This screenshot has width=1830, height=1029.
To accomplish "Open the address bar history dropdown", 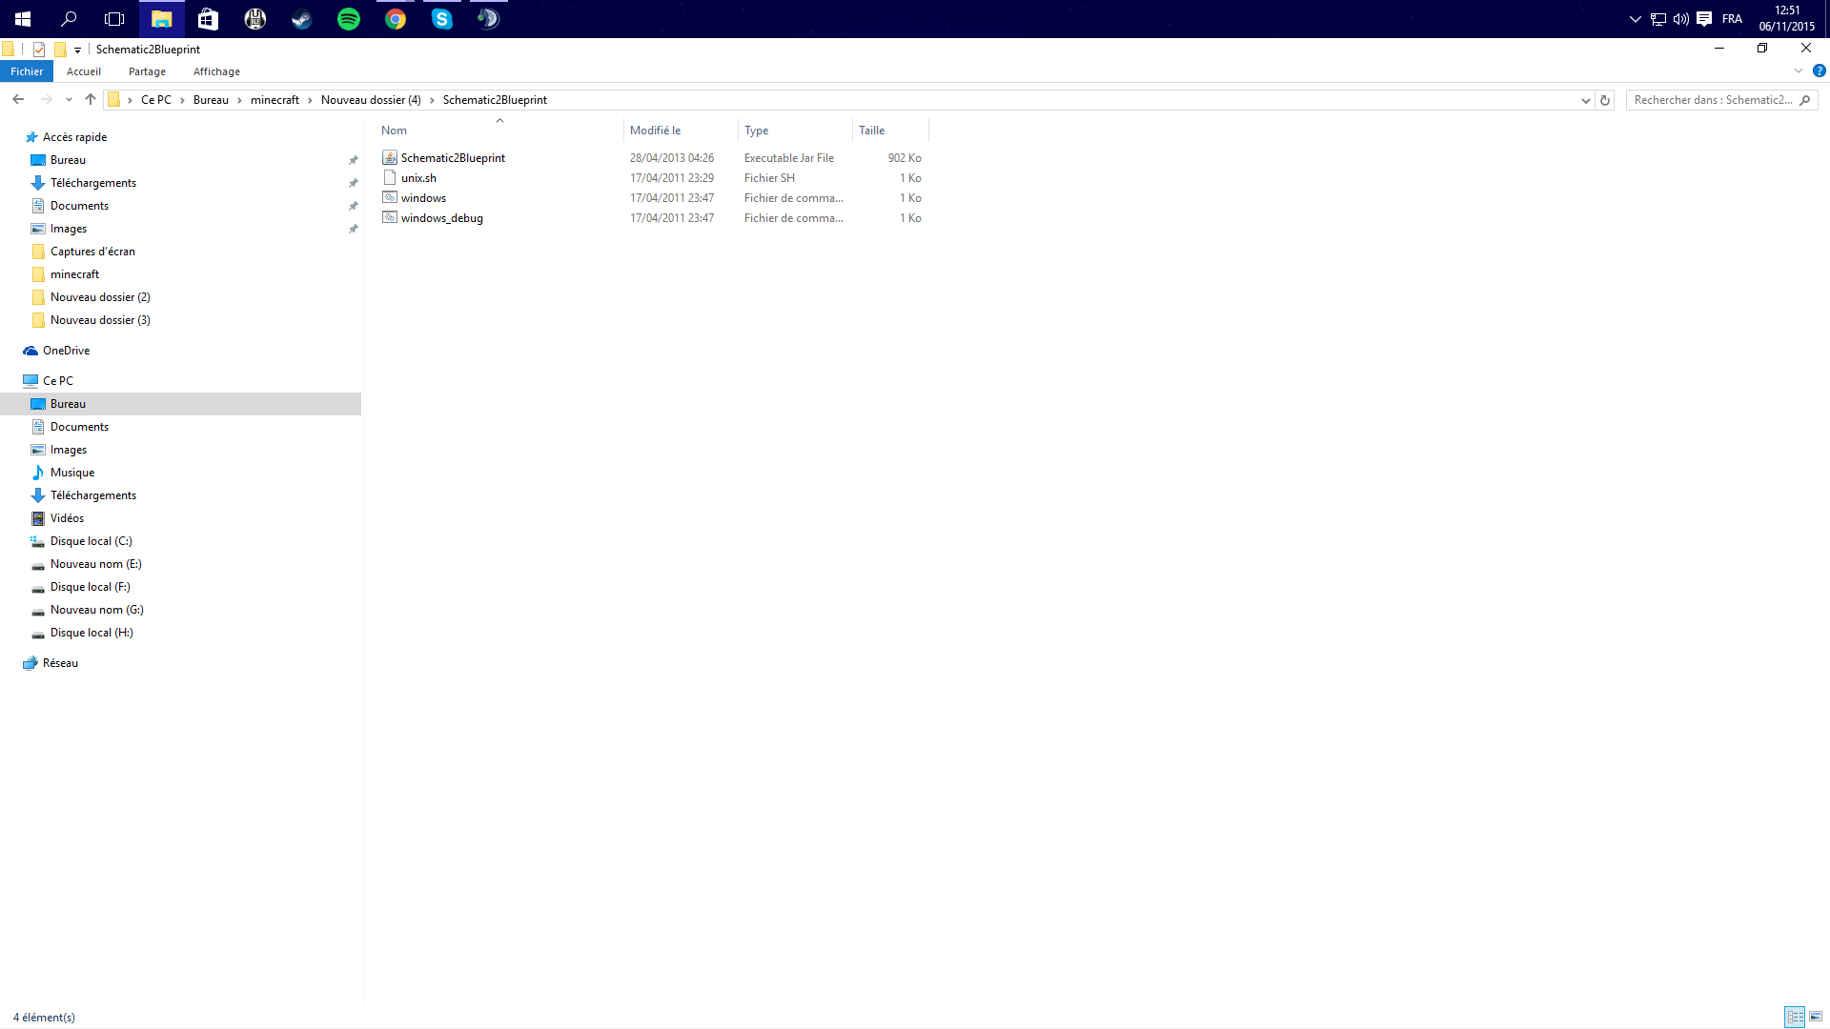I will click(x=1585, y=100).
